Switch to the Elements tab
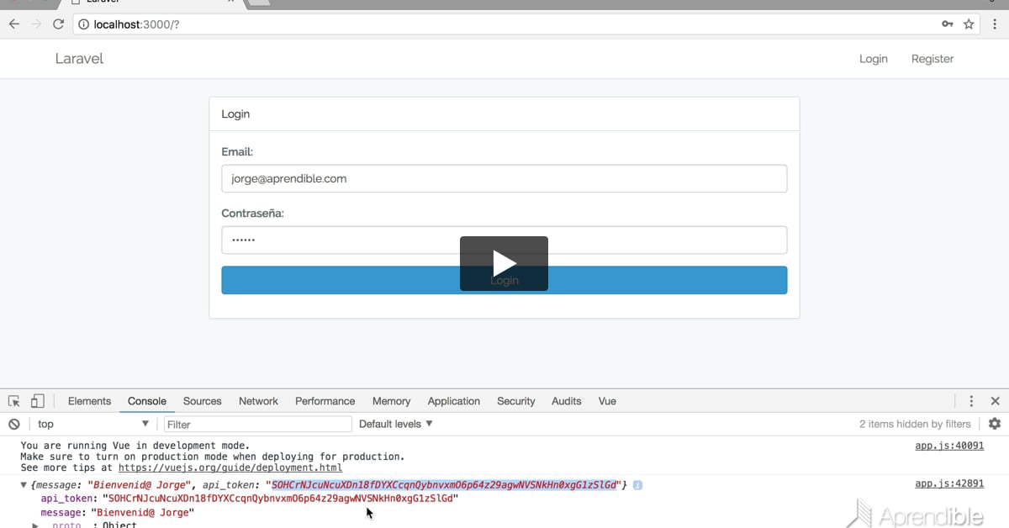 coord(89,401)
